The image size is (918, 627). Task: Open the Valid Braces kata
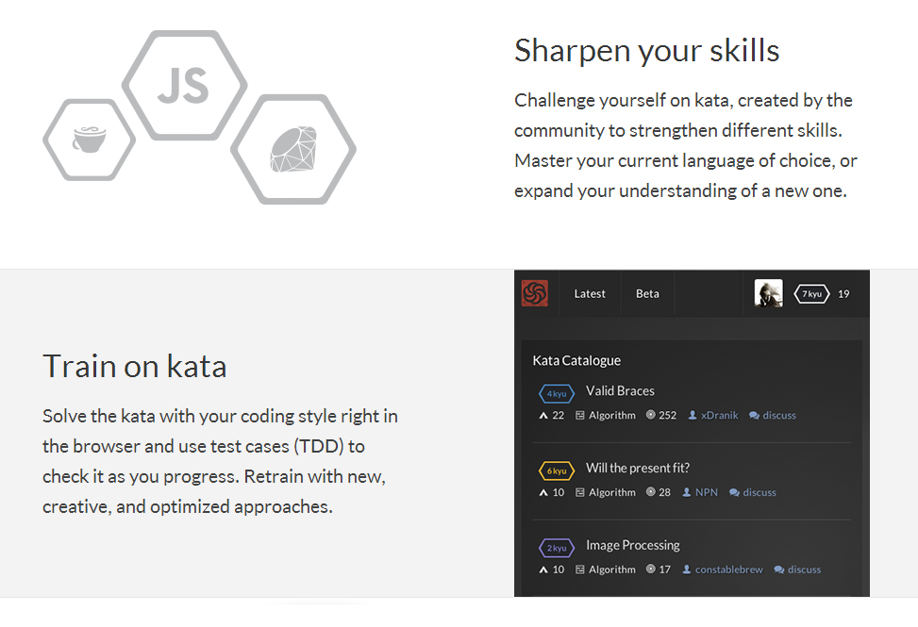pos(620,390)
